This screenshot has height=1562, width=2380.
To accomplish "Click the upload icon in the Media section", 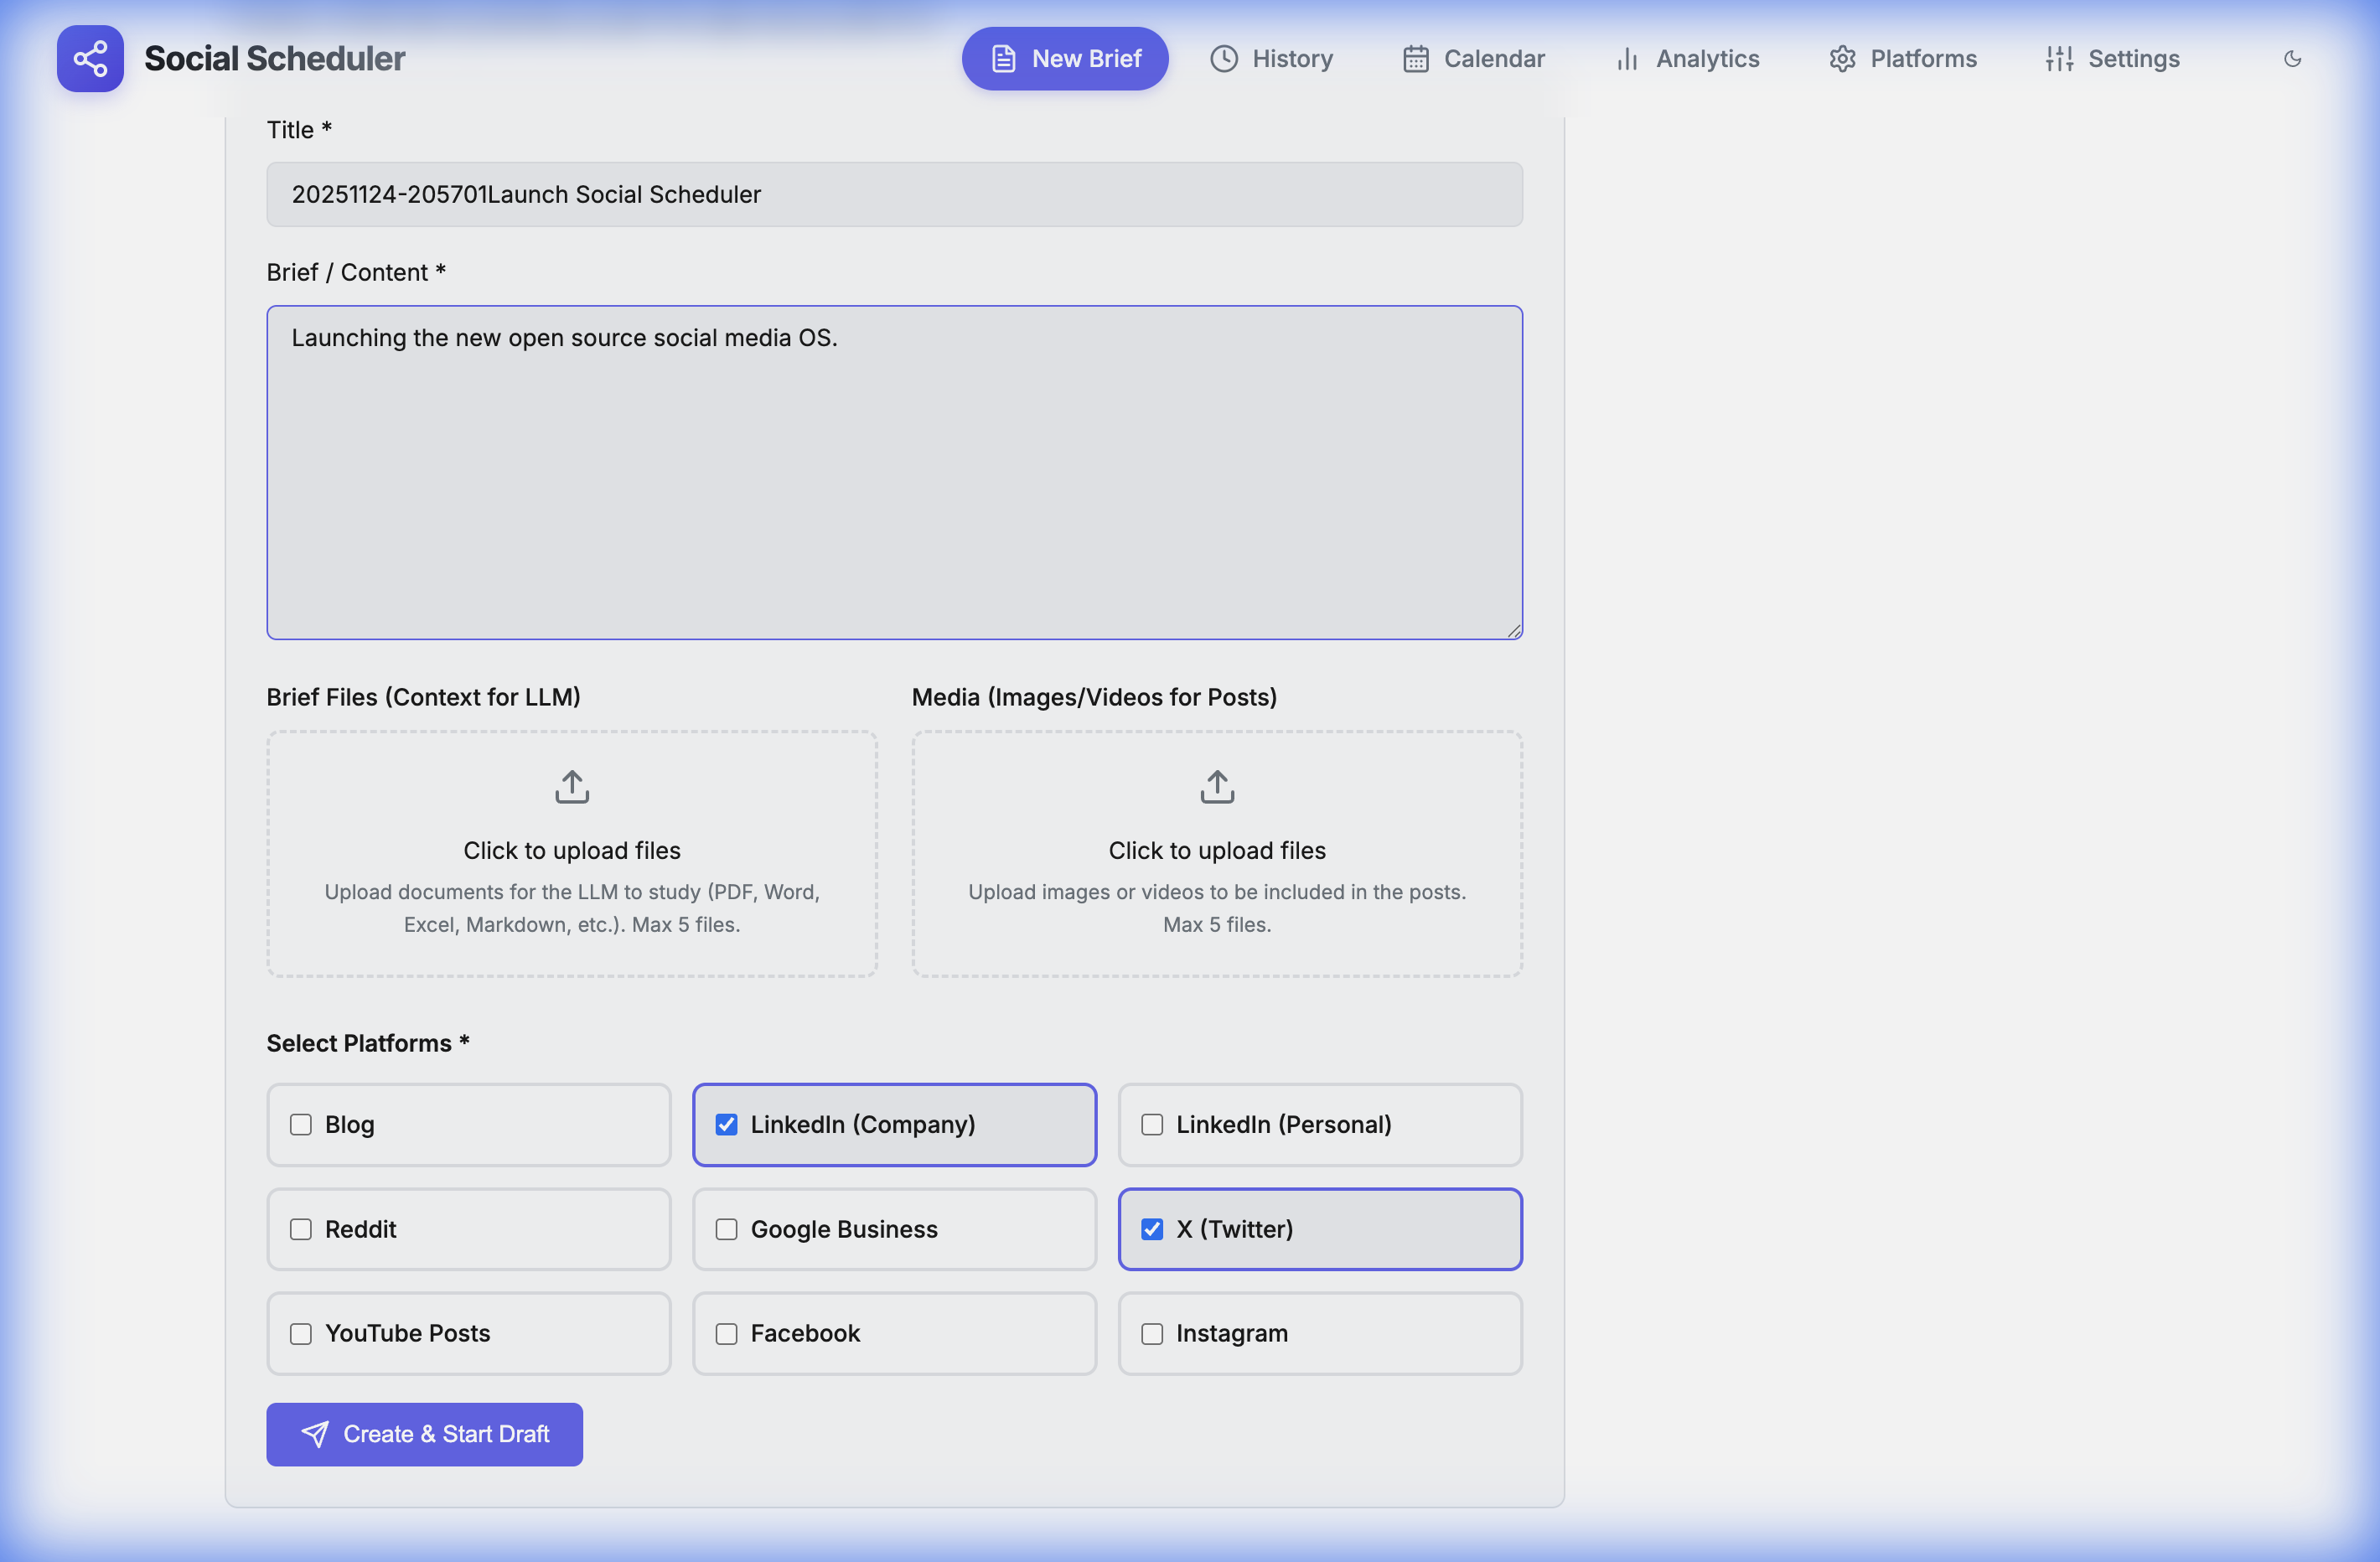I will click(x=1216, y=786).
